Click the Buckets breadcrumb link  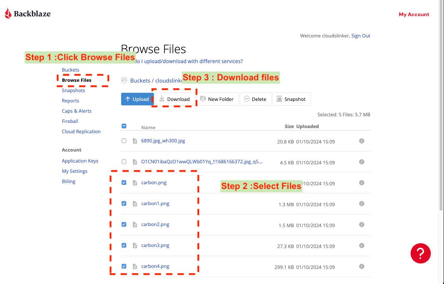(140, 80)
